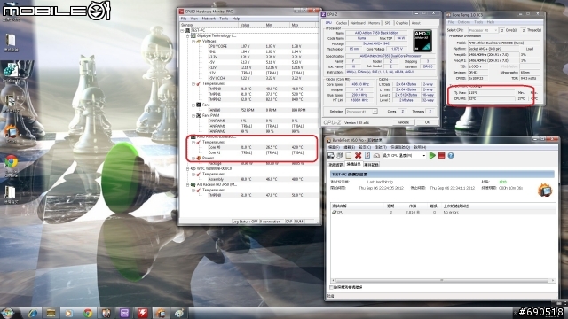Click the red lightning icon on the taskbar
Screen dimensions: 568x319
pyautogui.click(x=143, y=313)
